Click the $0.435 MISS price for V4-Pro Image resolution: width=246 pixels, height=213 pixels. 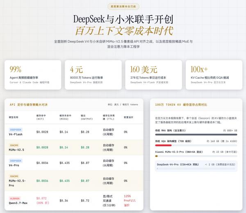point(64,163)
